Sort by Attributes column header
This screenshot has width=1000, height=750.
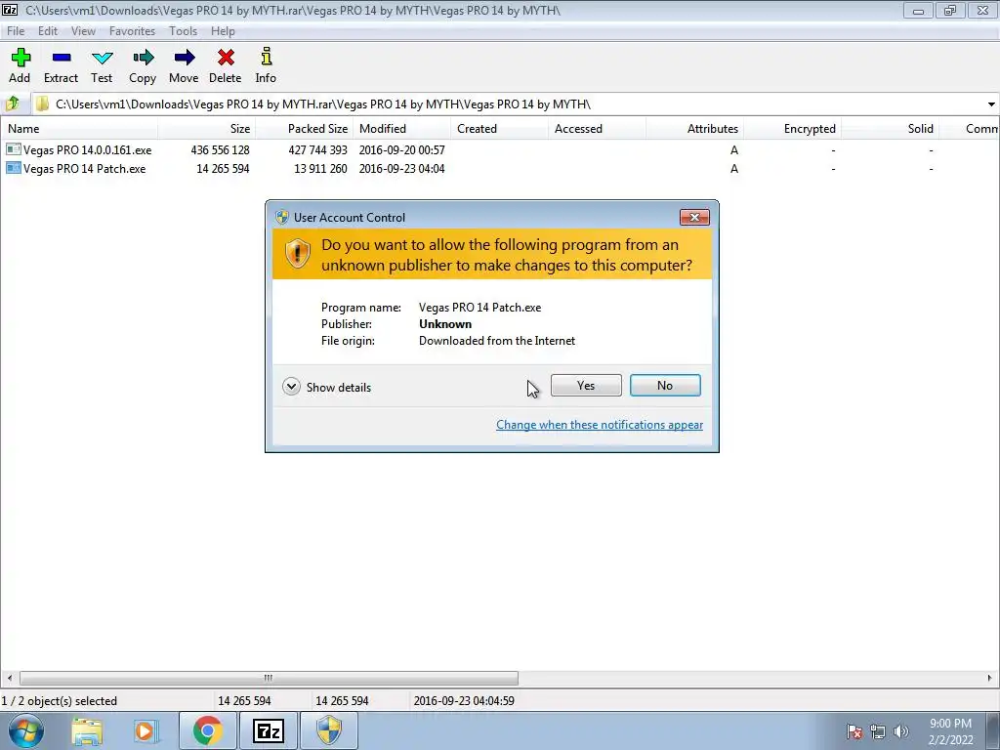pos(694,128)
